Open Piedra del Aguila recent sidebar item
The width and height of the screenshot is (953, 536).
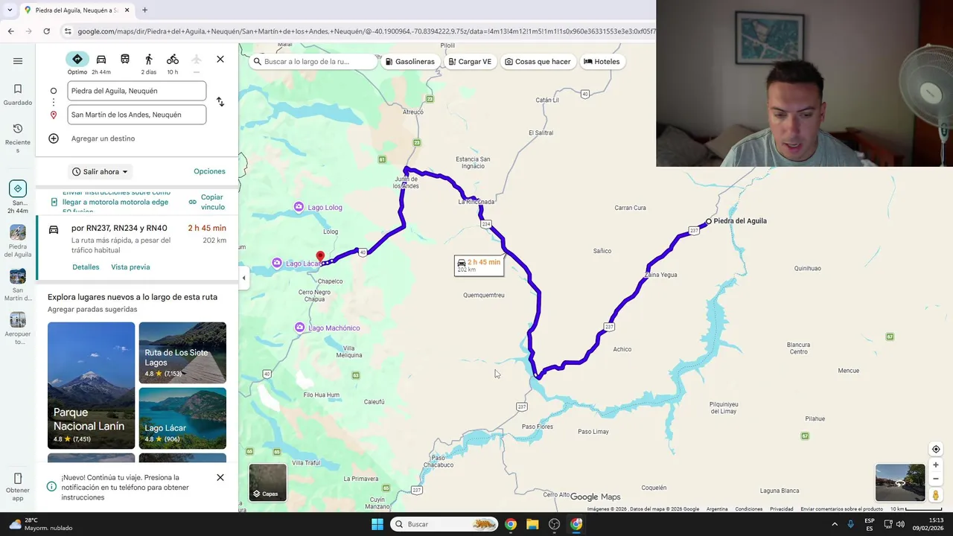pyautogui.click(x=18, y=241)
